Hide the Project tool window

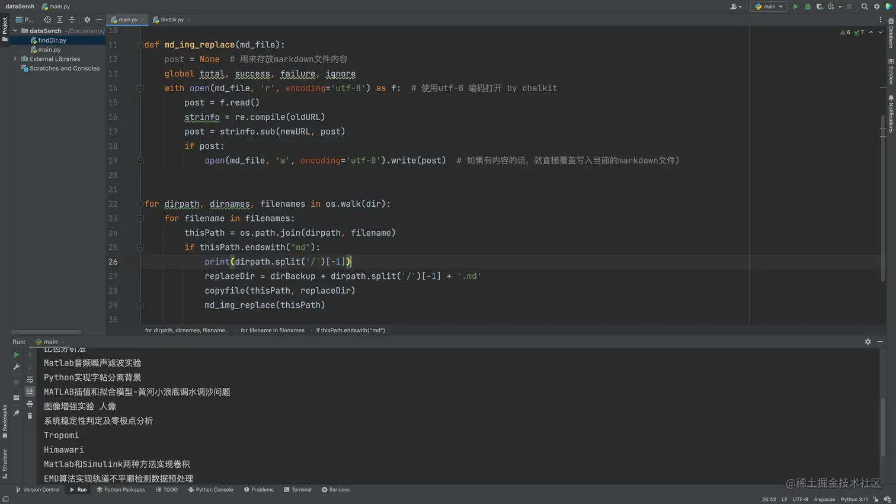[x=99, y=20]
